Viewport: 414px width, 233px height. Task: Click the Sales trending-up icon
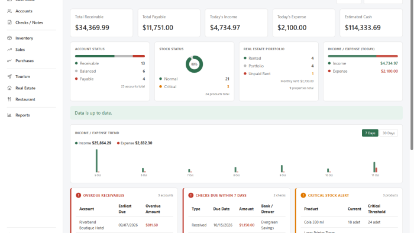(9, 49)
